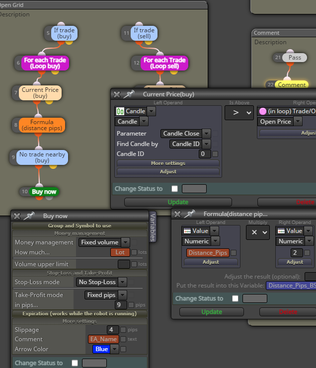Select the 'No trade nearby (buy)' block
The height and width of the screenshot is (368, 316).
pyautogui.click(x=42, y=157)
